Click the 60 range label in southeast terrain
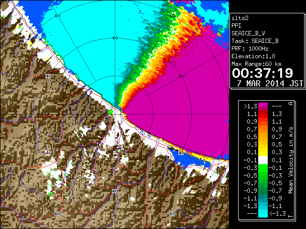The width and height of the screenshot is (306, 229). [x=172, y=213]
